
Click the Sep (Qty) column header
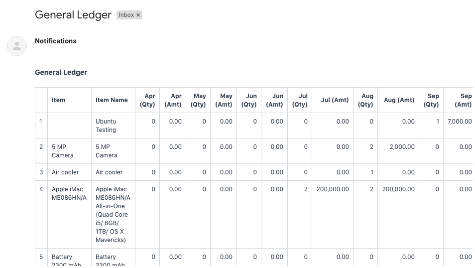coord(431,100)
